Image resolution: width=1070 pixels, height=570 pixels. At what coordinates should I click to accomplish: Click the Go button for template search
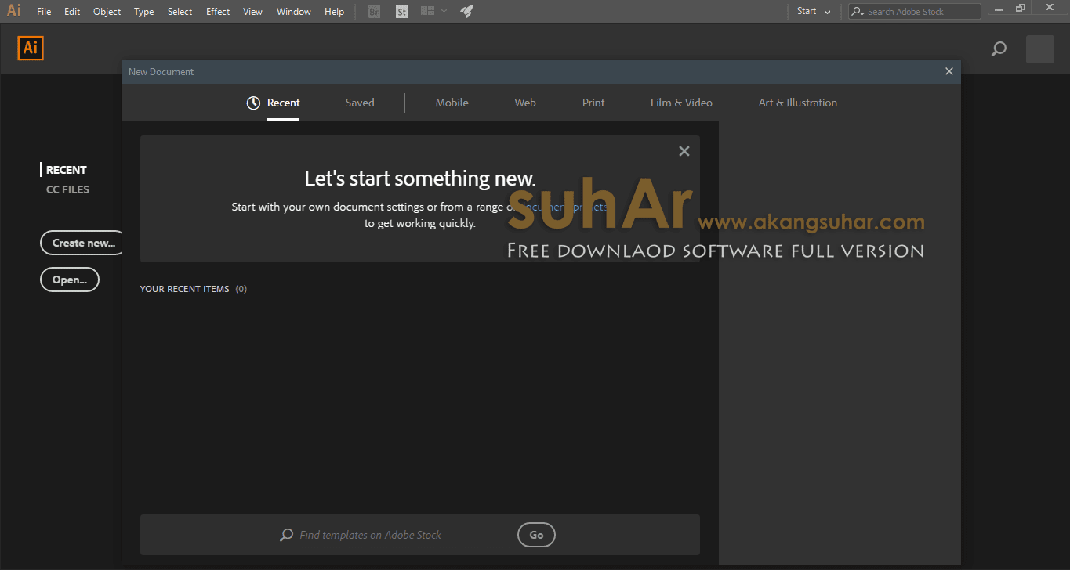[x=536, y=535]
